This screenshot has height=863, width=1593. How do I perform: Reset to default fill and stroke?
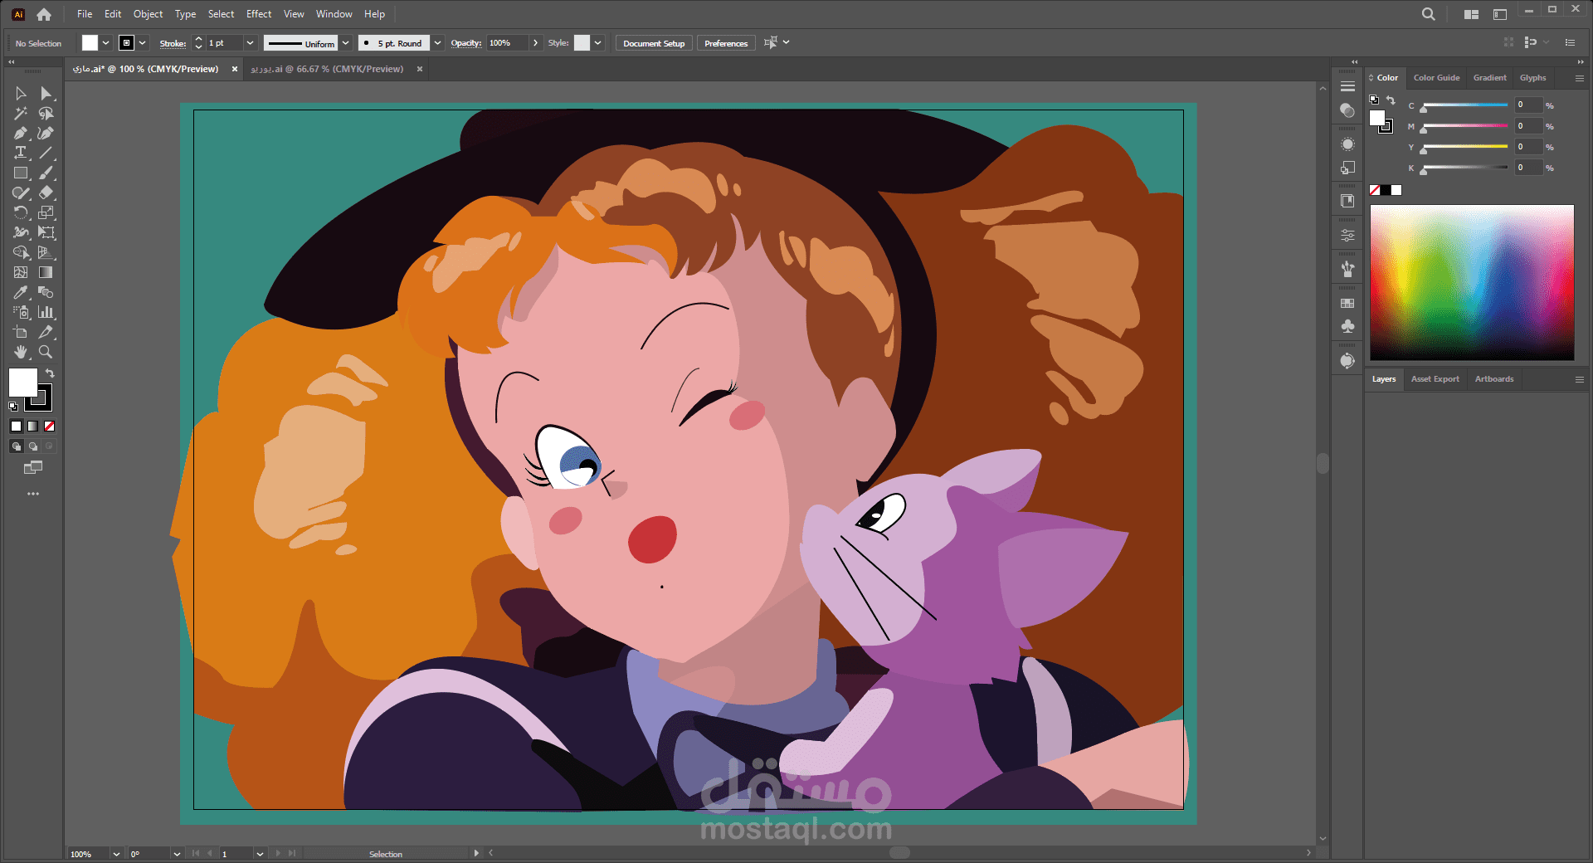point(13,407)
